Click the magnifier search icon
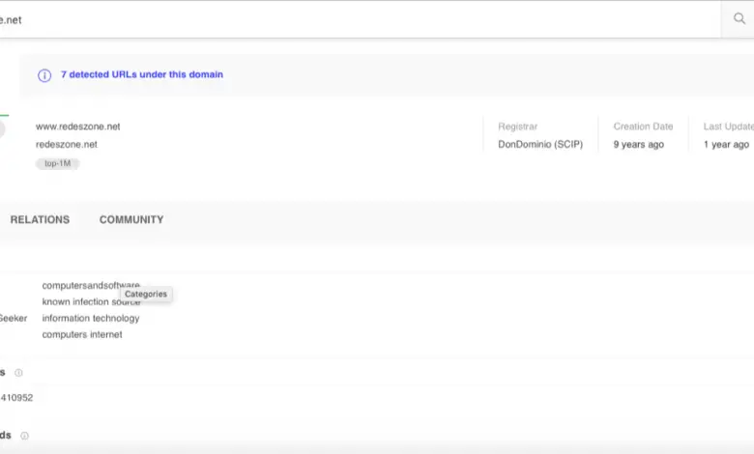The height and width of the screenshot is (454, 754). tap(739, 18)
